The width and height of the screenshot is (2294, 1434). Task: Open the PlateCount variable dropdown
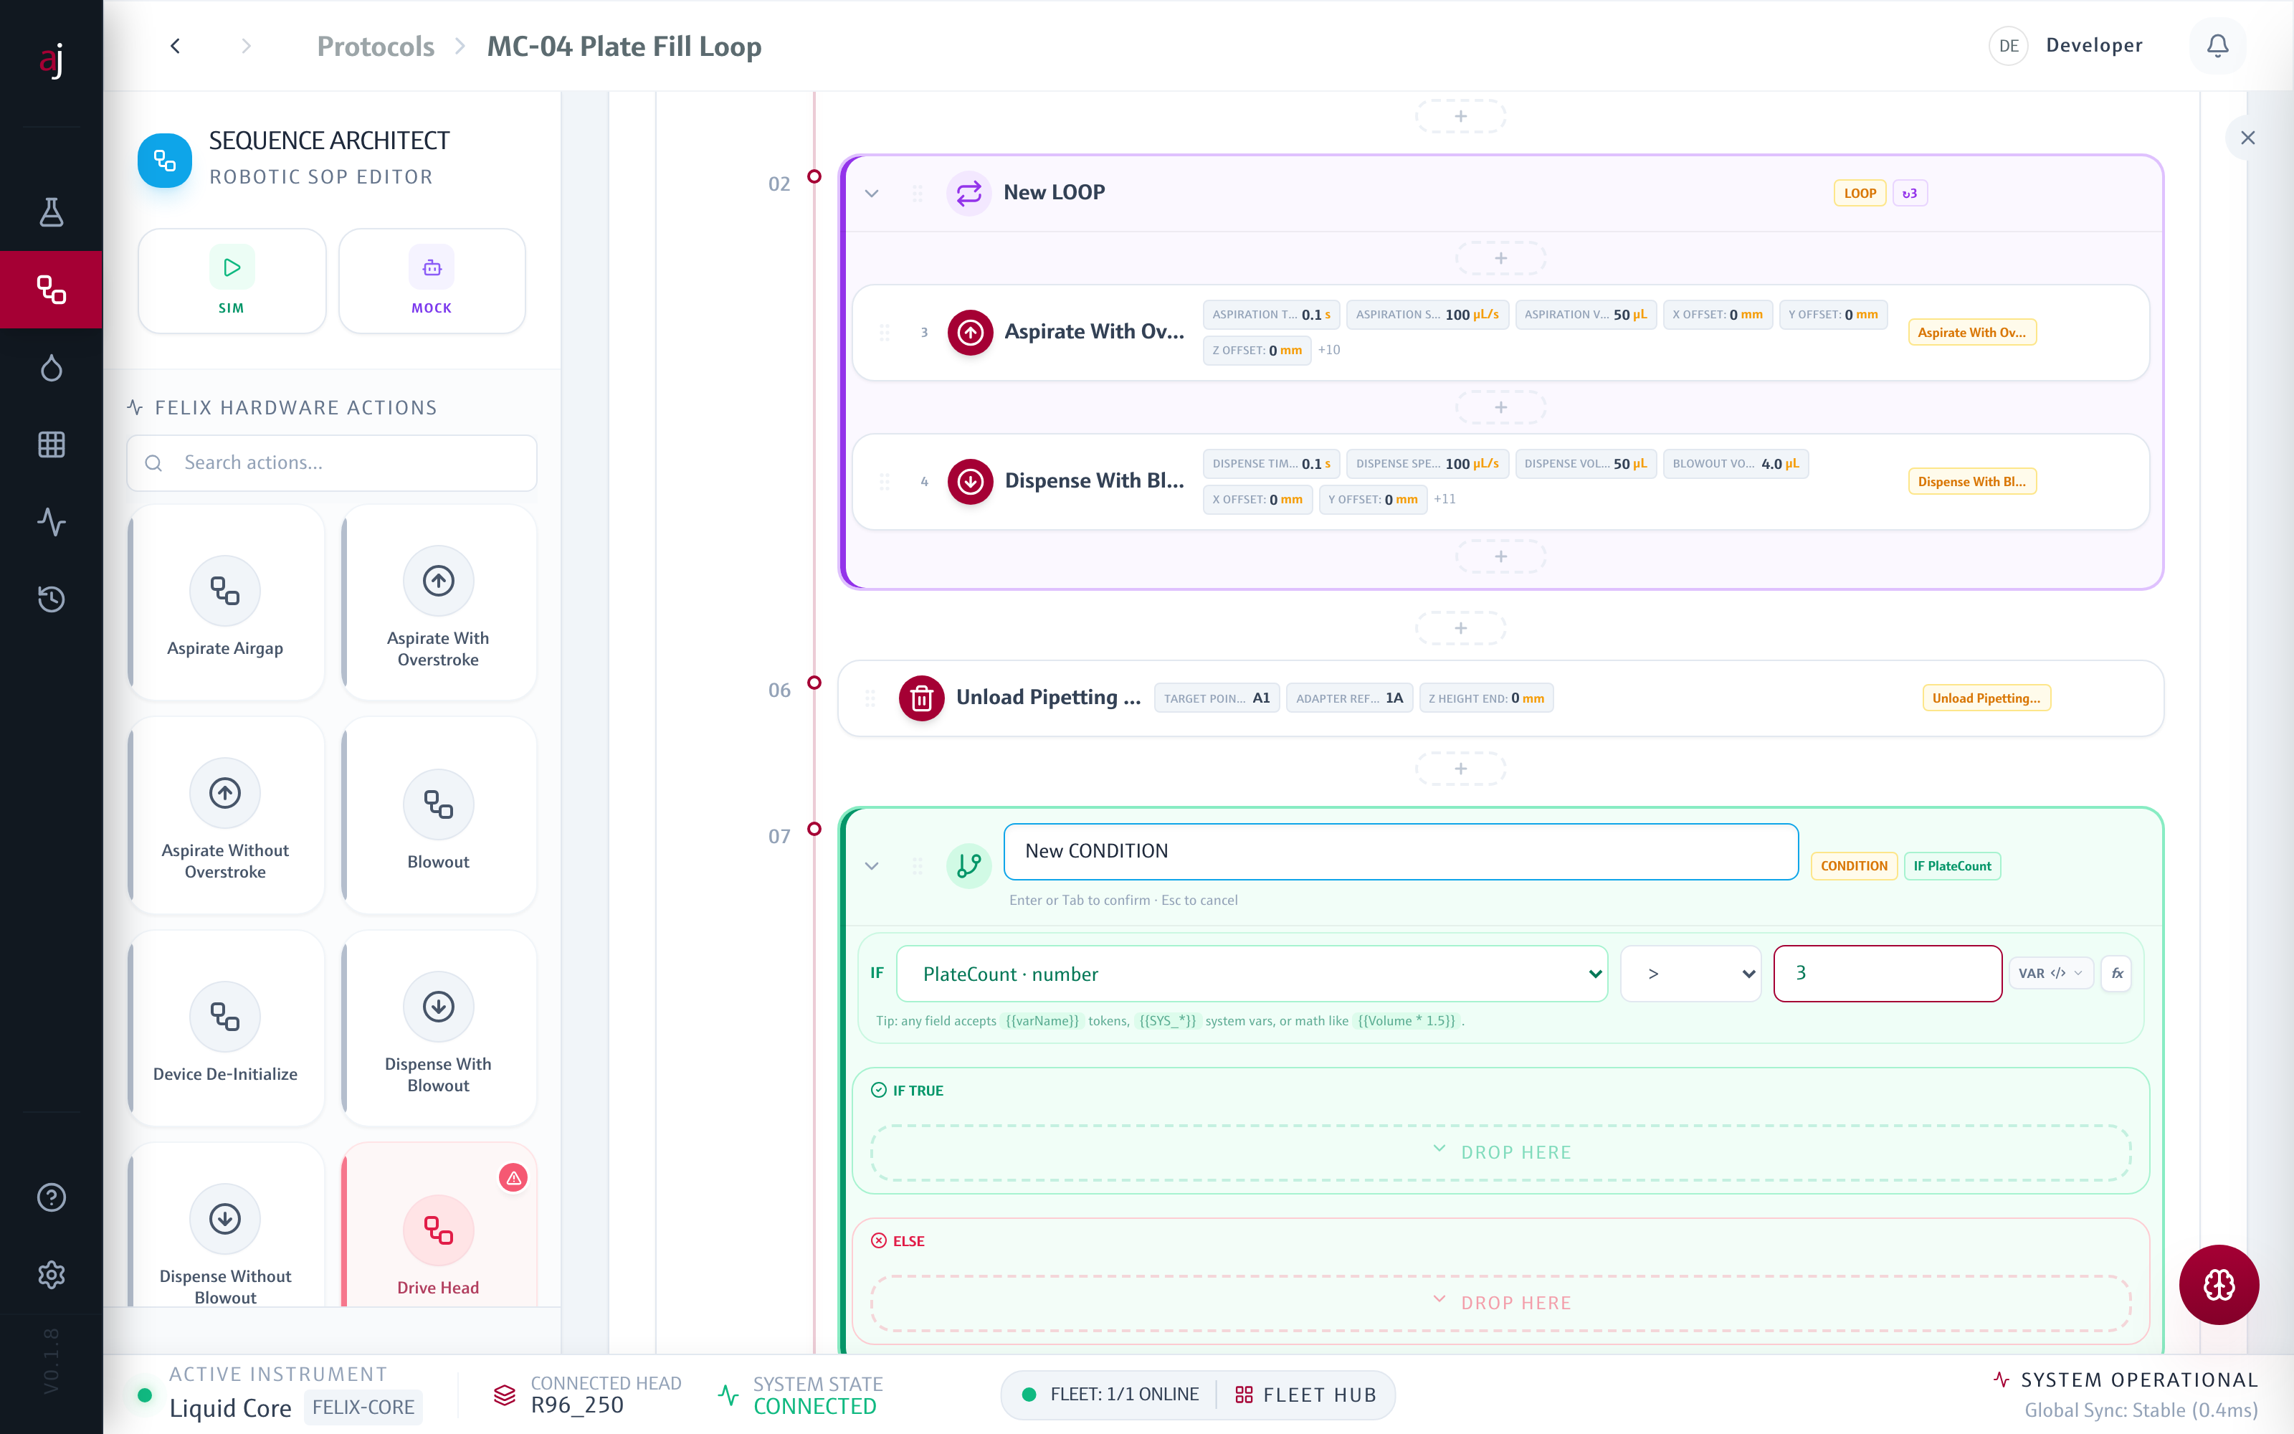point(1251,974)
